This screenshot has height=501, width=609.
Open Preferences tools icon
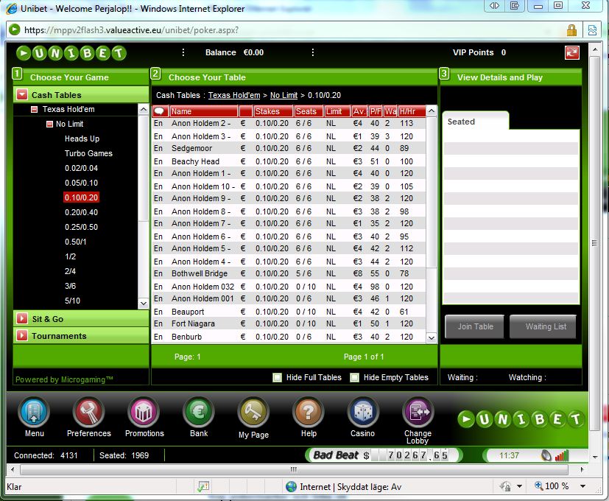coord(88,412)
